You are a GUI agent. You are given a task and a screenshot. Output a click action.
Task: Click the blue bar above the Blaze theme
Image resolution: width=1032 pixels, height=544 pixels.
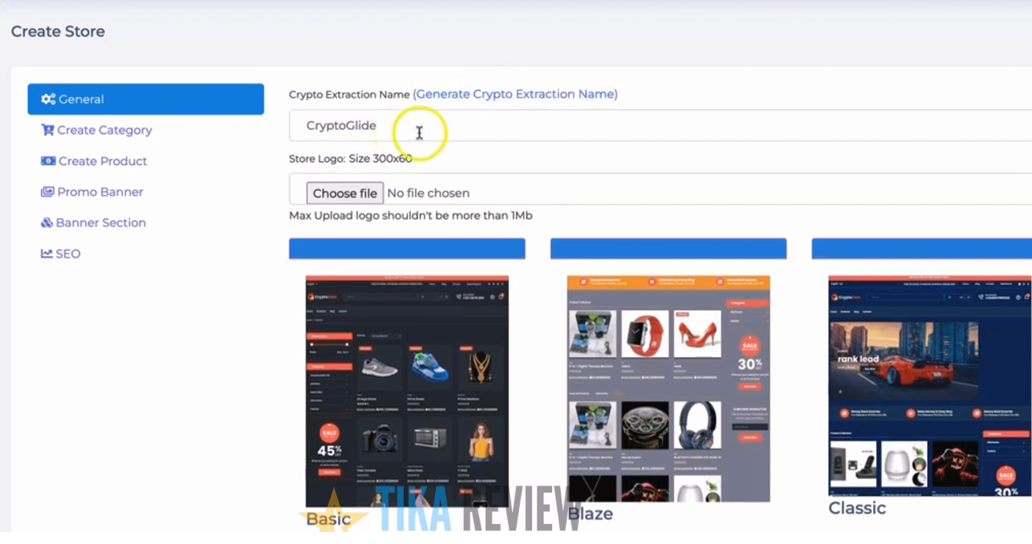(x=668, y=249)
